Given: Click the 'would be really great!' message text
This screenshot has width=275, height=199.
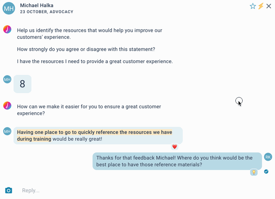Looking at the screenshot, I should pos(78,139).
